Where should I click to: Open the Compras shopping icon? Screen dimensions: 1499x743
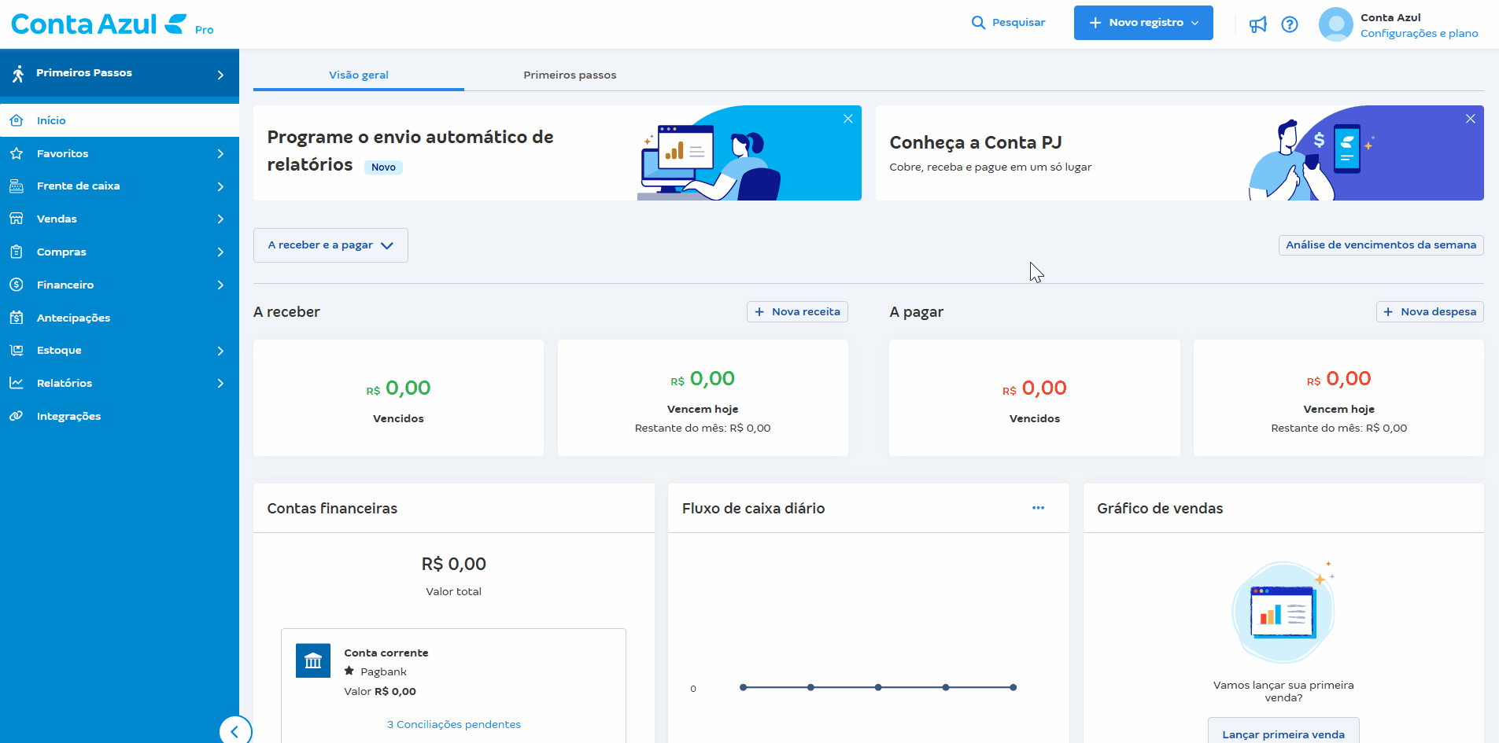[x=17, y=252]
